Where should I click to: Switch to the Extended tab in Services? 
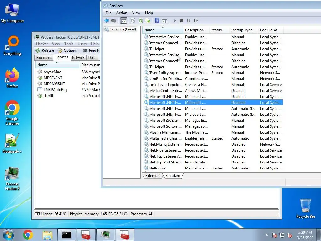click(153, 176)
